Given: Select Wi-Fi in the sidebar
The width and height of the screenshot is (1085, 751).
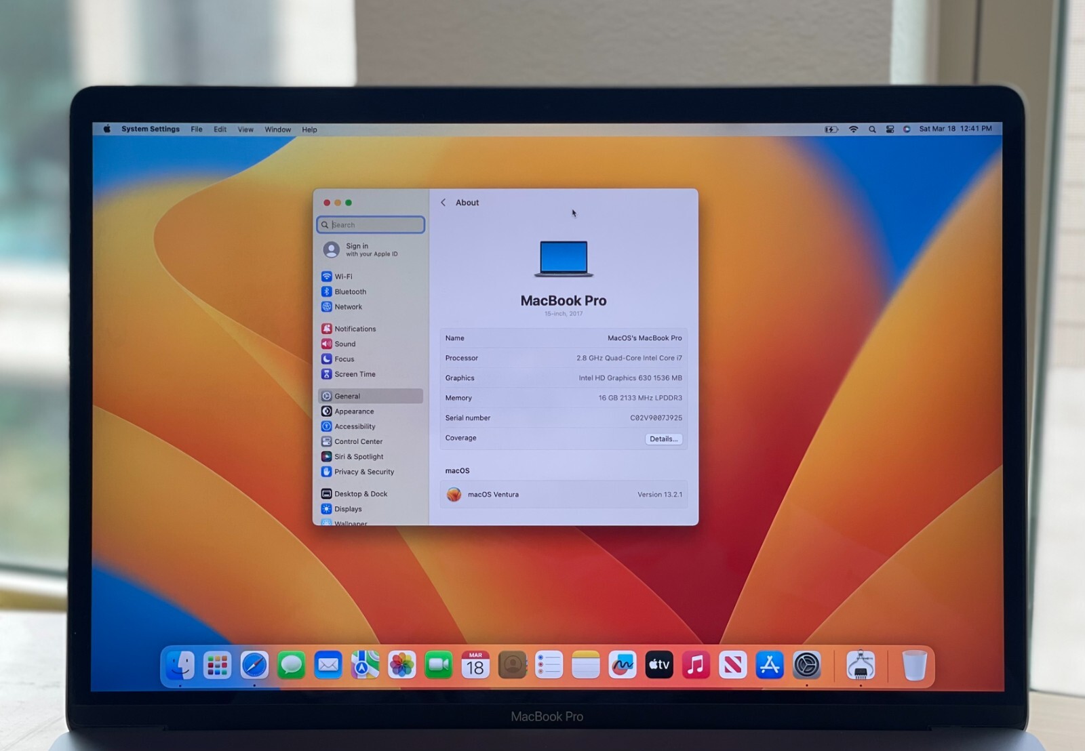Looking at the screenshot, I should 371,277.
